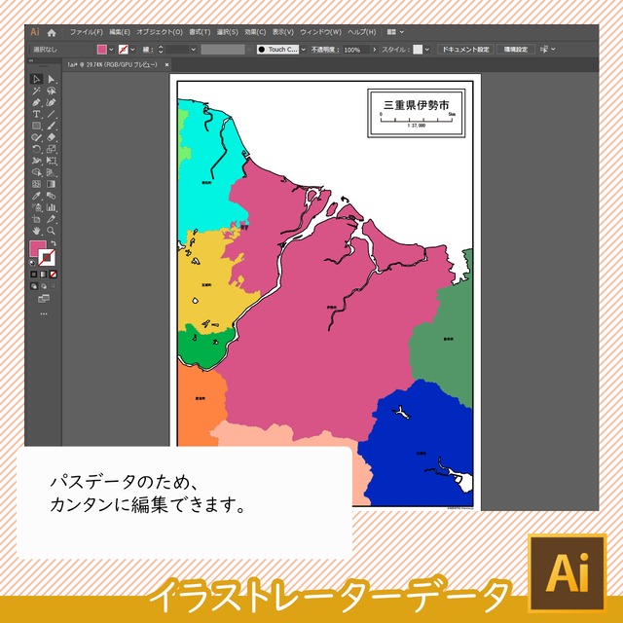Image resolution: width=623 pixels, height=623 pixels.
Task: Open the ヘルプ(H) menu
Action: (361, 32)
